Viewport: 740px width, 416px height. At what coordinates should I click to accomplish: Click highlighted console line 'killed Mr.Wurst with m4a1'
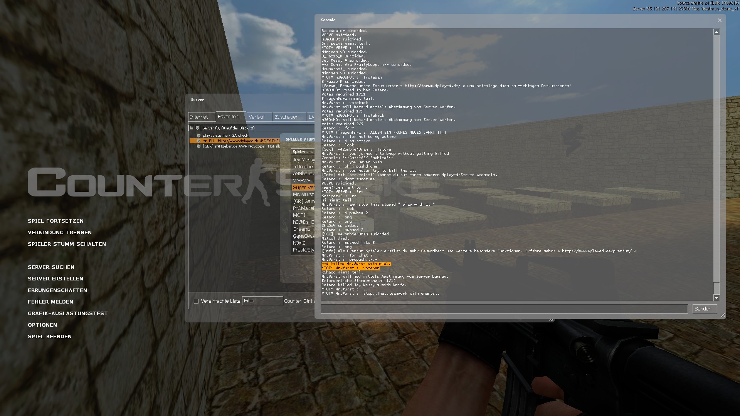tap(356, 264)
